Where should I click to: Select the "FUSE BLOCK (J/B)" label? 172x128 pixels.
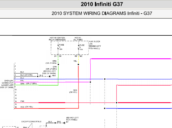94,42
